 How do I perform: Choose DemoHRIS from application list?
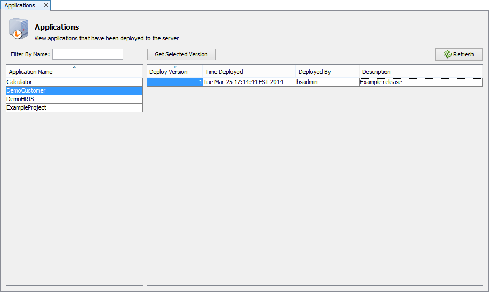coord(74,99)
